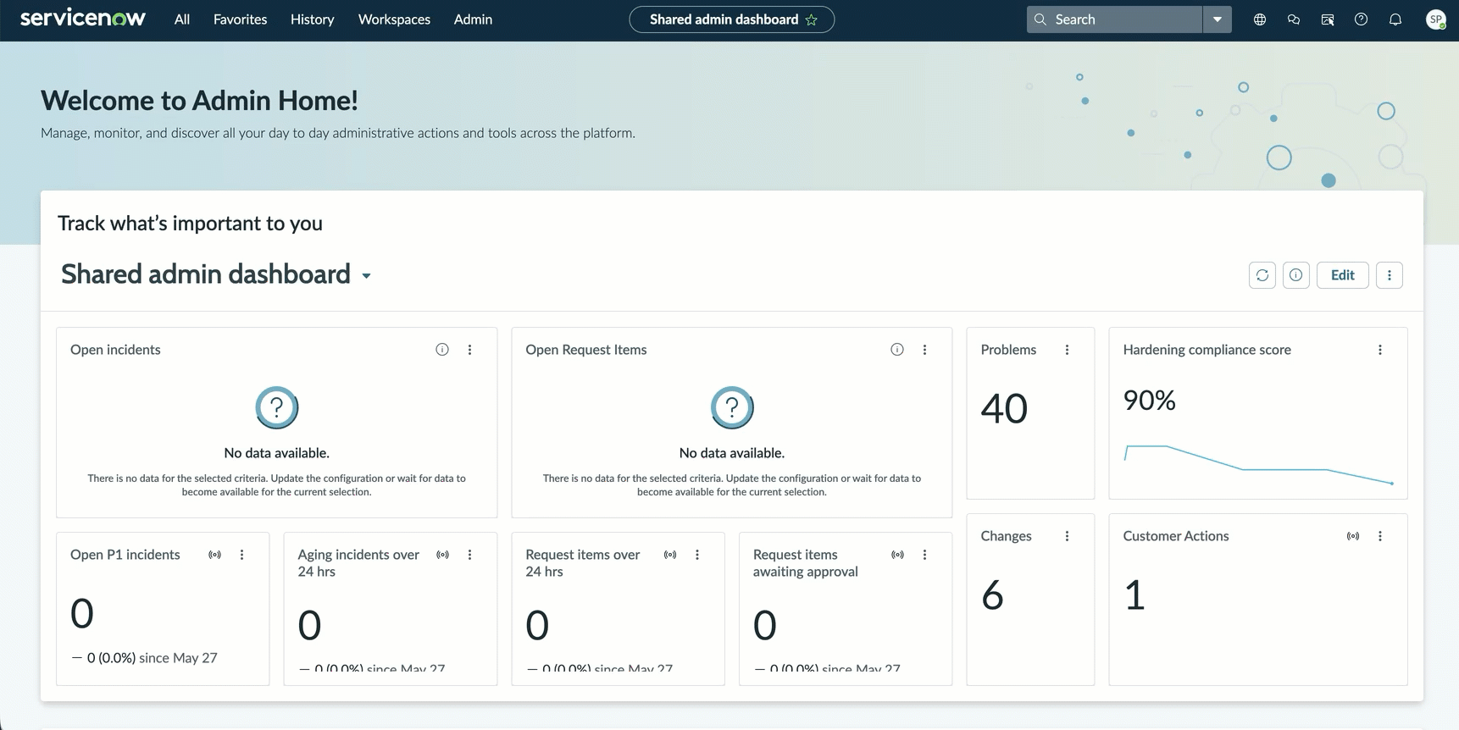1459x730 pixels.
Task: Click the Hardening compliance trend line chart
Action: [x=1258, y=464]
